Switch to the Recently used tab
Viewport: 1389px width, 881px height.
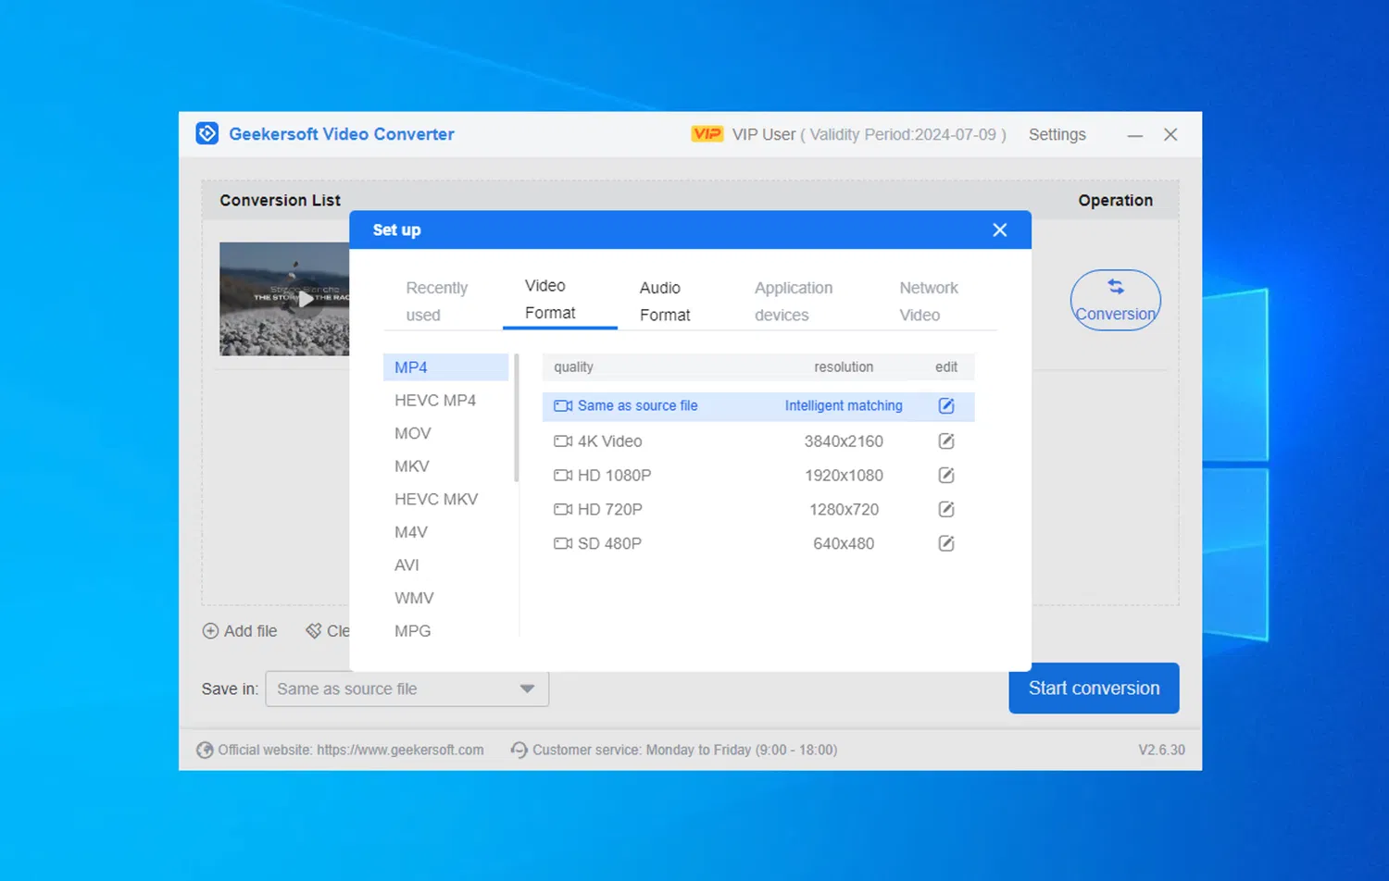[x=437, y=302]
